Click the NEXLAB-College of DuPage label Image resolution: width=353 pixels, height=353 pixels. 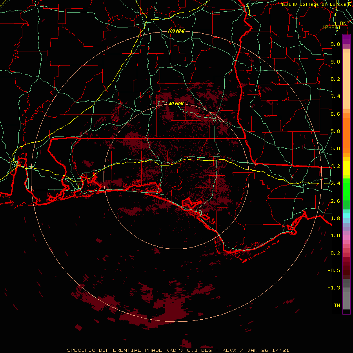click(x=313, y=4)
